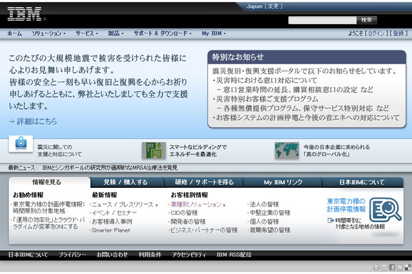This screenshot has width=412, height=274.
Task: Open 開発者の皆様 link
Action: pyautogui.click(x=188, y=221)
